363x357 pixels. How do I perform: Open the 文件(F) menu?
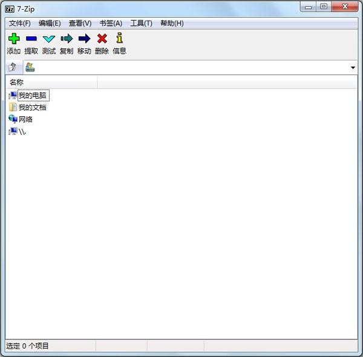pyautogui.click(x=19, y=23)
